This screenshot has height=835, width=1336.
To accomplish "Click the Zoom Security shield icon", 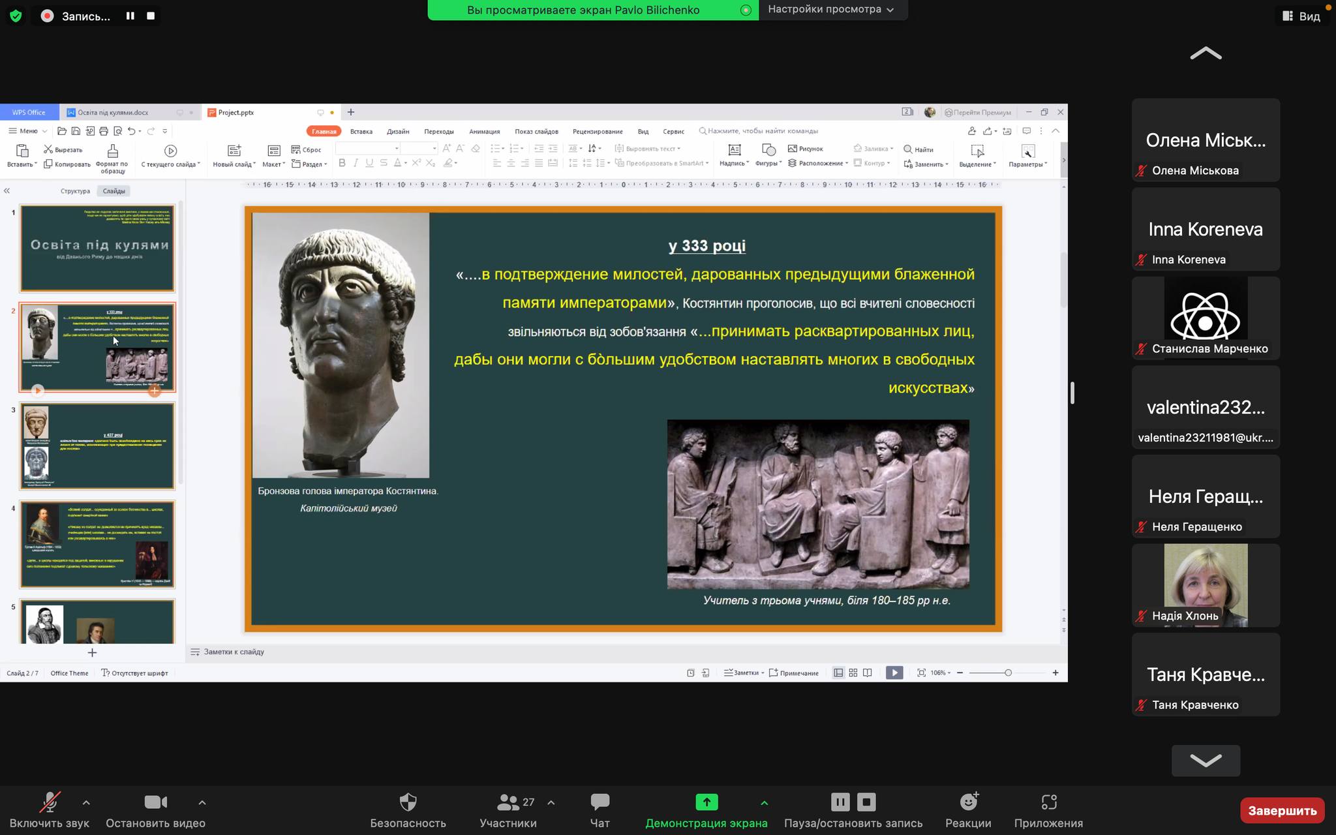I will pos(408,802).
